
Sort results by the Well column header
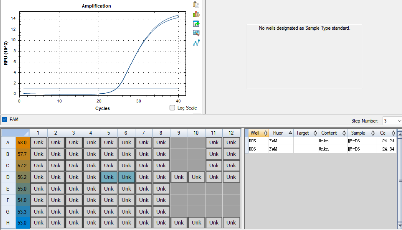point(258,133)
